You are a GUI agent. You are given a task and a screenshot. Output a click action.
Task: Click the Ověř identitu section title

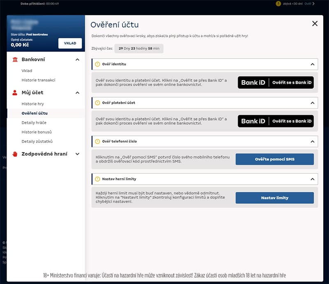coord(114,64)
